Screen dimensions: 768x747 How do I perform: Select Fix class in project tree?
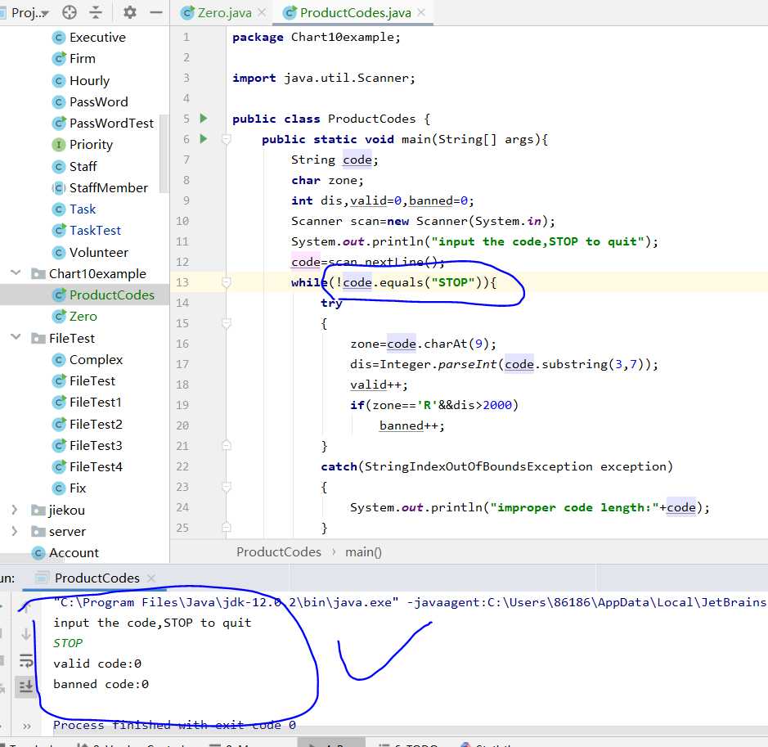[x=78, y=488]
